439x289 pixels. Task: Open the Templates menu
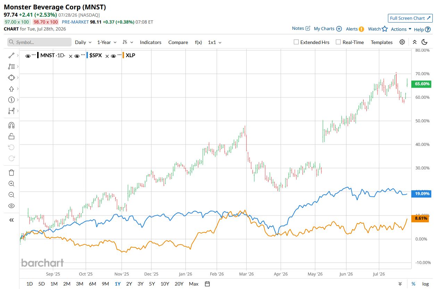382,42
